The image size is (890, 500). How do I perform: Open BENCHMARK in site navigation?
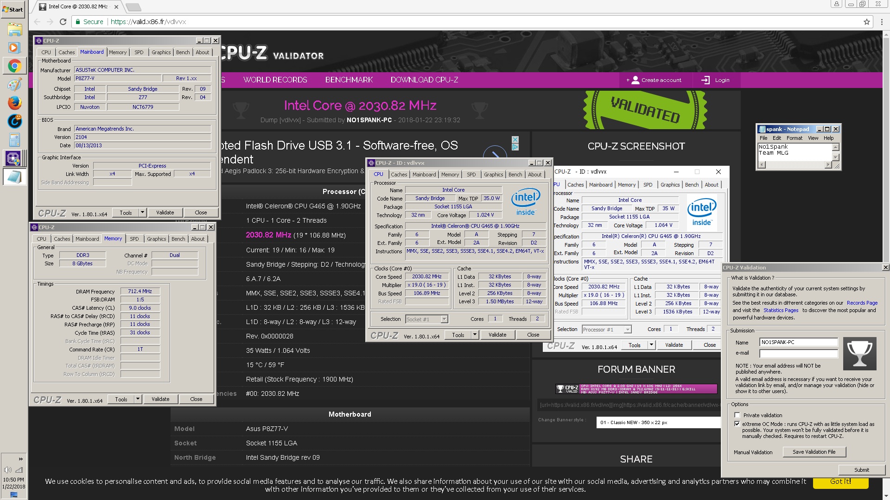[x=349, y=80]
